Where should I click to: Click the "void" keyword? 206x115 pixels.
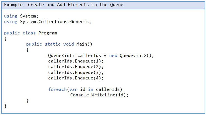[x=68, y=44]
